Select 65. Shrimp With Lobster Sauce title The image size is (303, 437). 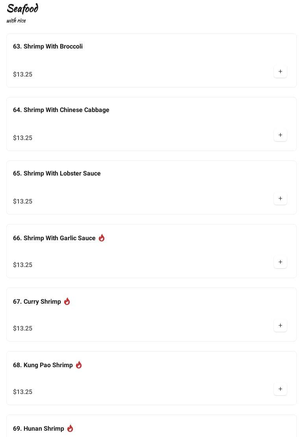(x=57, y=174)
